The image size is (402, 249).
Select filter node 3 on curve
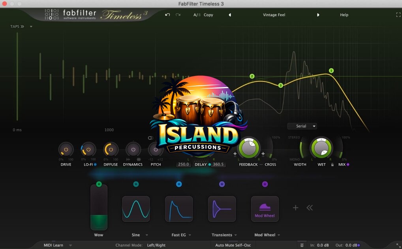point(280,85)
